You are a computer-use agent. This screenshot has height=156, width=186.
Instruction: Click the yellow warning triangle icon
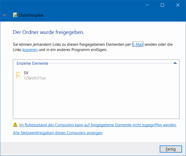pos(15,125)
